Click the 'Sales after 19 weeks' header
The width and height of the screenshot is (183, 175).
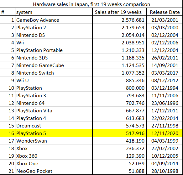118,12
